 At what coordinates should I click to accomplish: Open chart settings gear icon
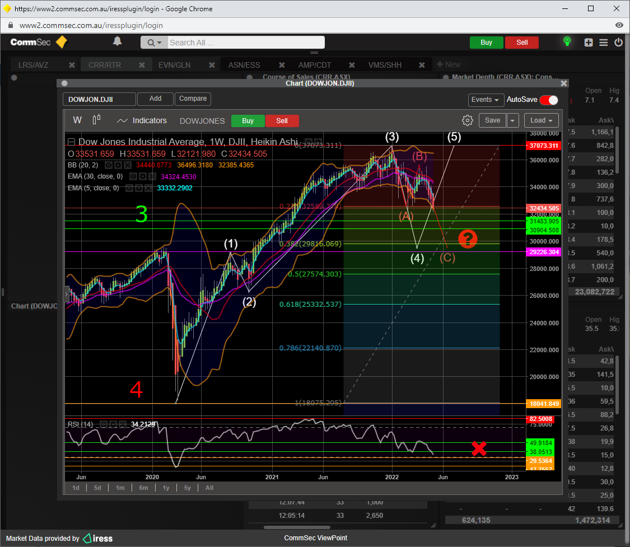(467, 120)
